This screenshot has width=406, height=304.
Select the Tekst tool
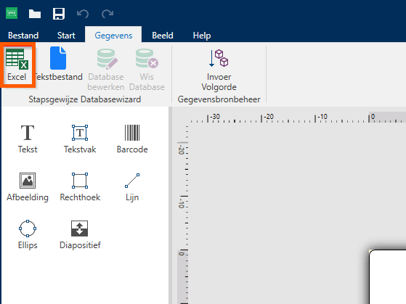(28, 139)
